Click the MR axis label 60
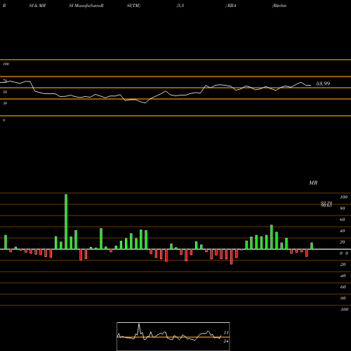Image resolution: width=351 pixels, height=351 pixels. [343, 220]
